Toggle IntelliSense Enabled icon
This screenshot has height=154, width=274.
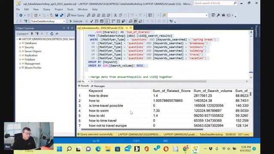click(x=107, y=21)
